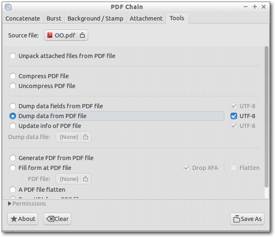Viewport: 275px width, 237px height.
Task: Uncheck UTF-8 for Dump data from PDF file
Action: click(x=234, y=116)
